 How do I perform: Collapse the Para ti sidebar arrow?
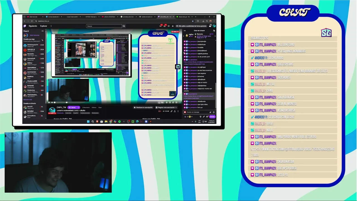42,31
